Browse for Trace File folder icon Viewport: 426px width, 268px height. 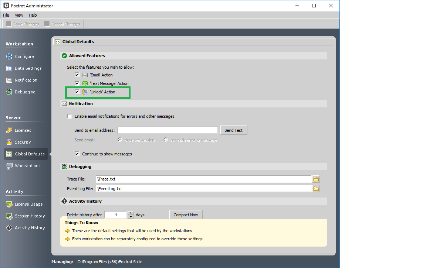click(316, 179)
